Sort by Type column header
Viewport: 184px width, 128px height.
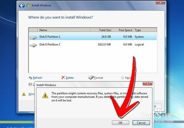[x=145, y=30]
